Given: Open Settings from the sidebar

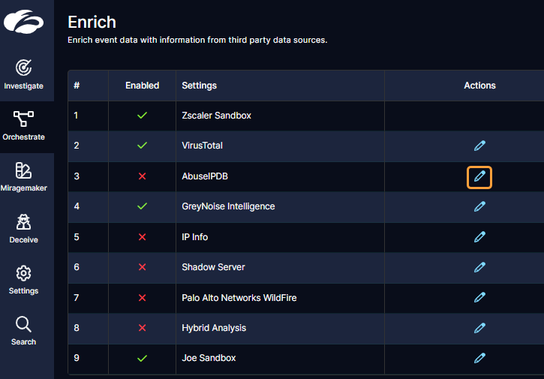Looking at the screenshot, I should 23,279.
